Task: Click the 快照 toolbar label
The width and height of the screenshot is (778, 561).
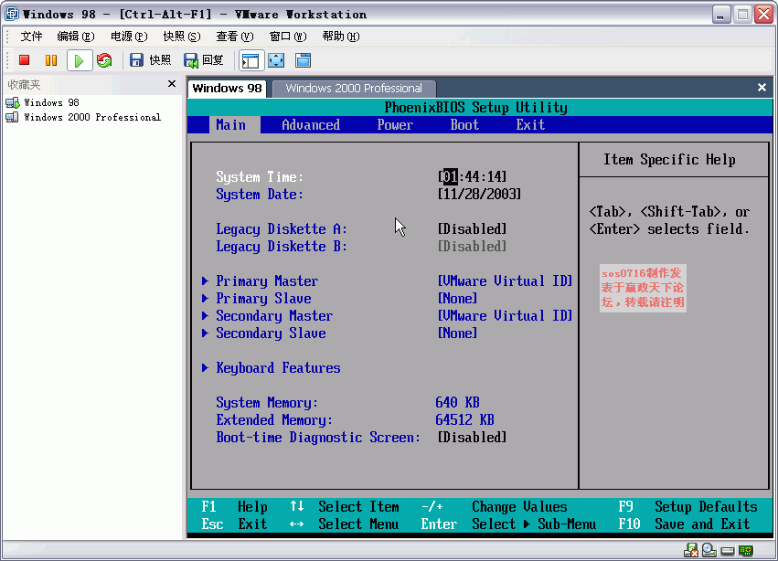Action: coord(160,60)
